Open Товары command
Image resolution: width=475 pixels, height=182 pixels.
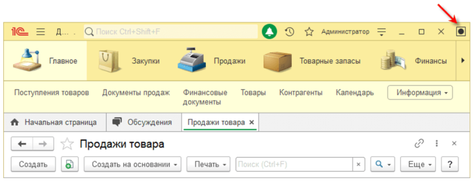253,93
